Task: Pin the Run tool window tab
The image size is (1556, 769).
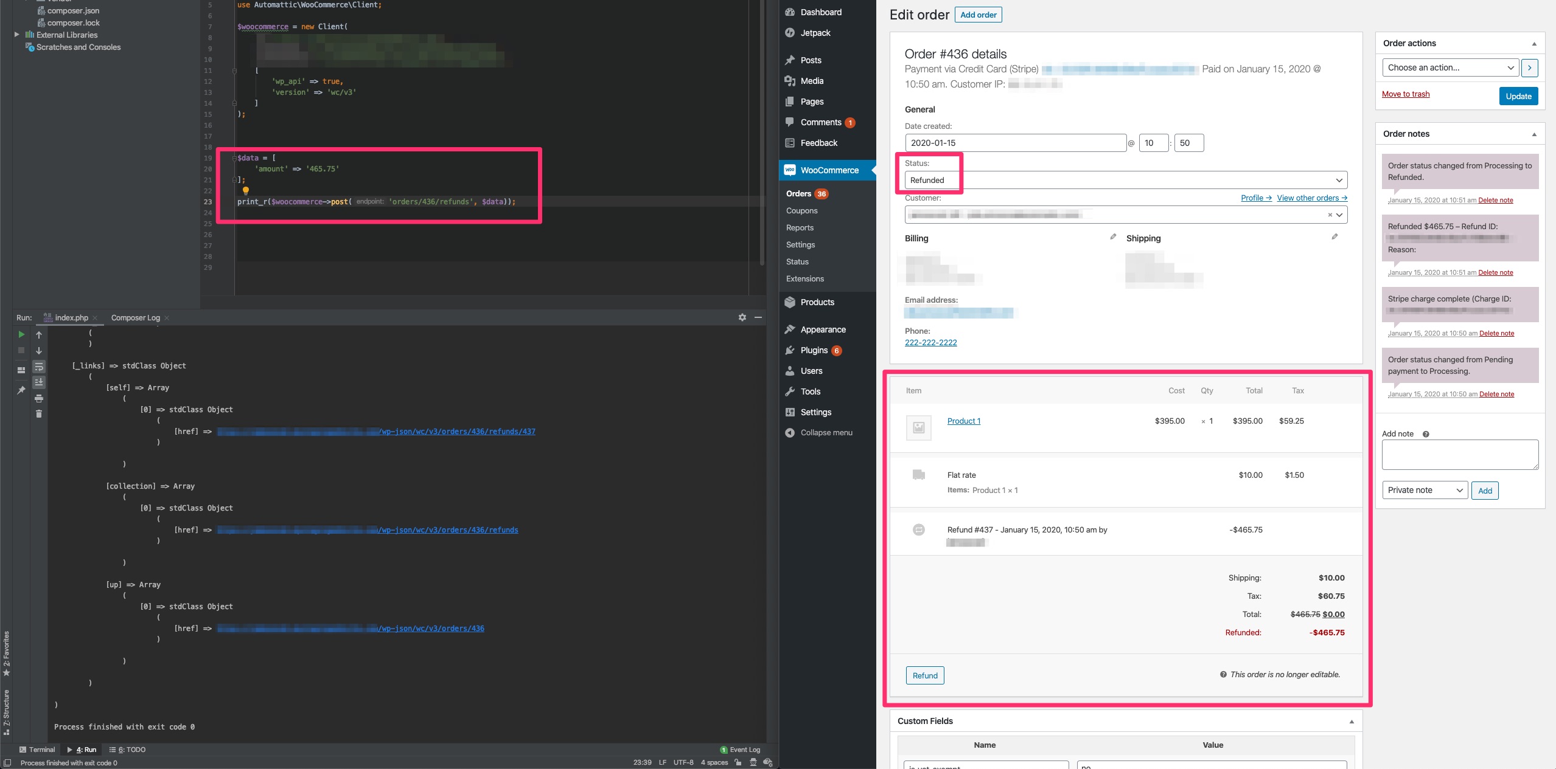Action: (x=21, y=389)
